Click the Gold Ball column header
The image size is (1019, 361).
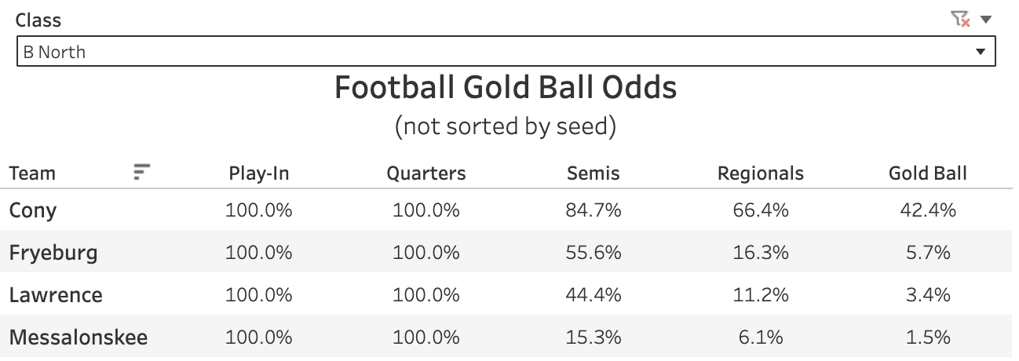[928, 173]
